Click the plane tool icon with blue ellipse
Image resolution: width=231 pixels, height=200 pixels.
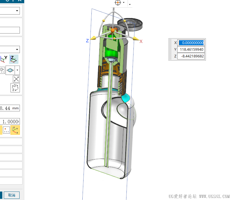click(x=10, y=70)
